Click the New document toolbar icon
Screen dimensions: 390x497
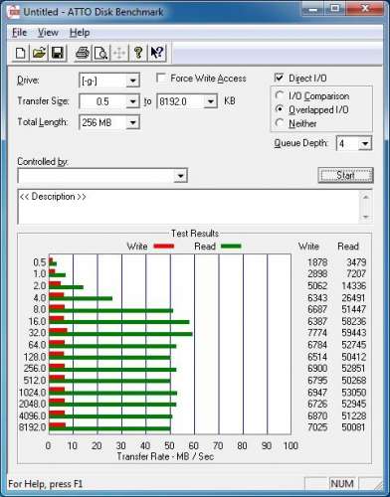click(x=20, y=53)
